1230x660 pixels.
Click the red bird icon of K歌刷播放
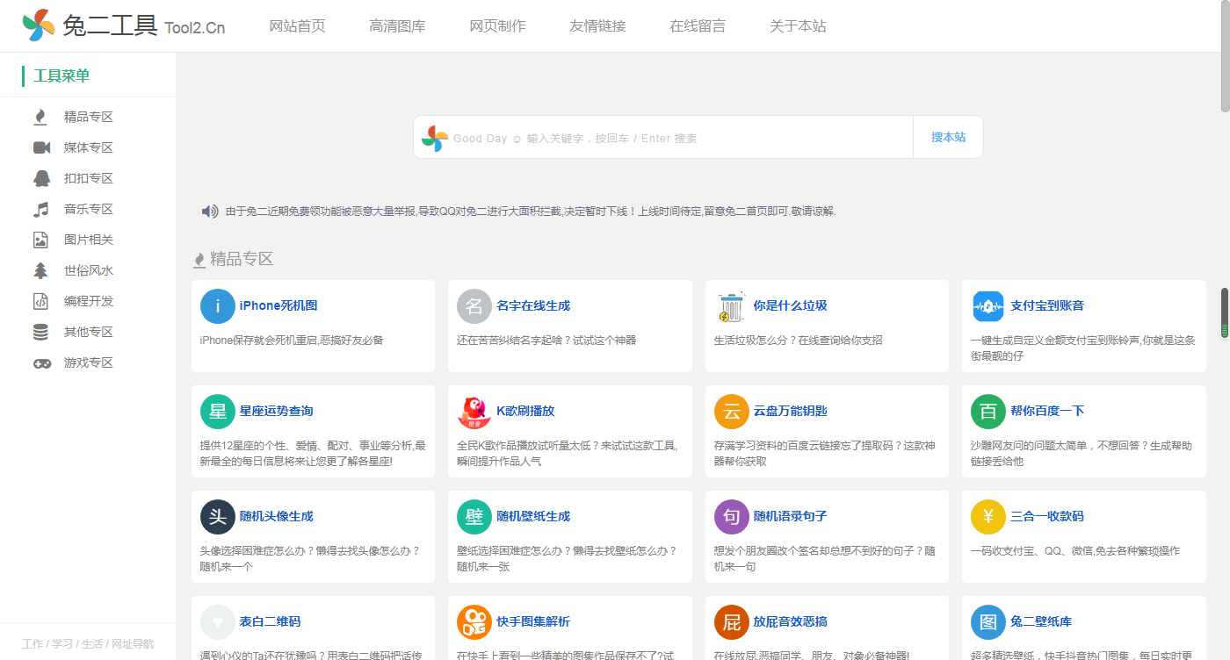pos(474,412)
